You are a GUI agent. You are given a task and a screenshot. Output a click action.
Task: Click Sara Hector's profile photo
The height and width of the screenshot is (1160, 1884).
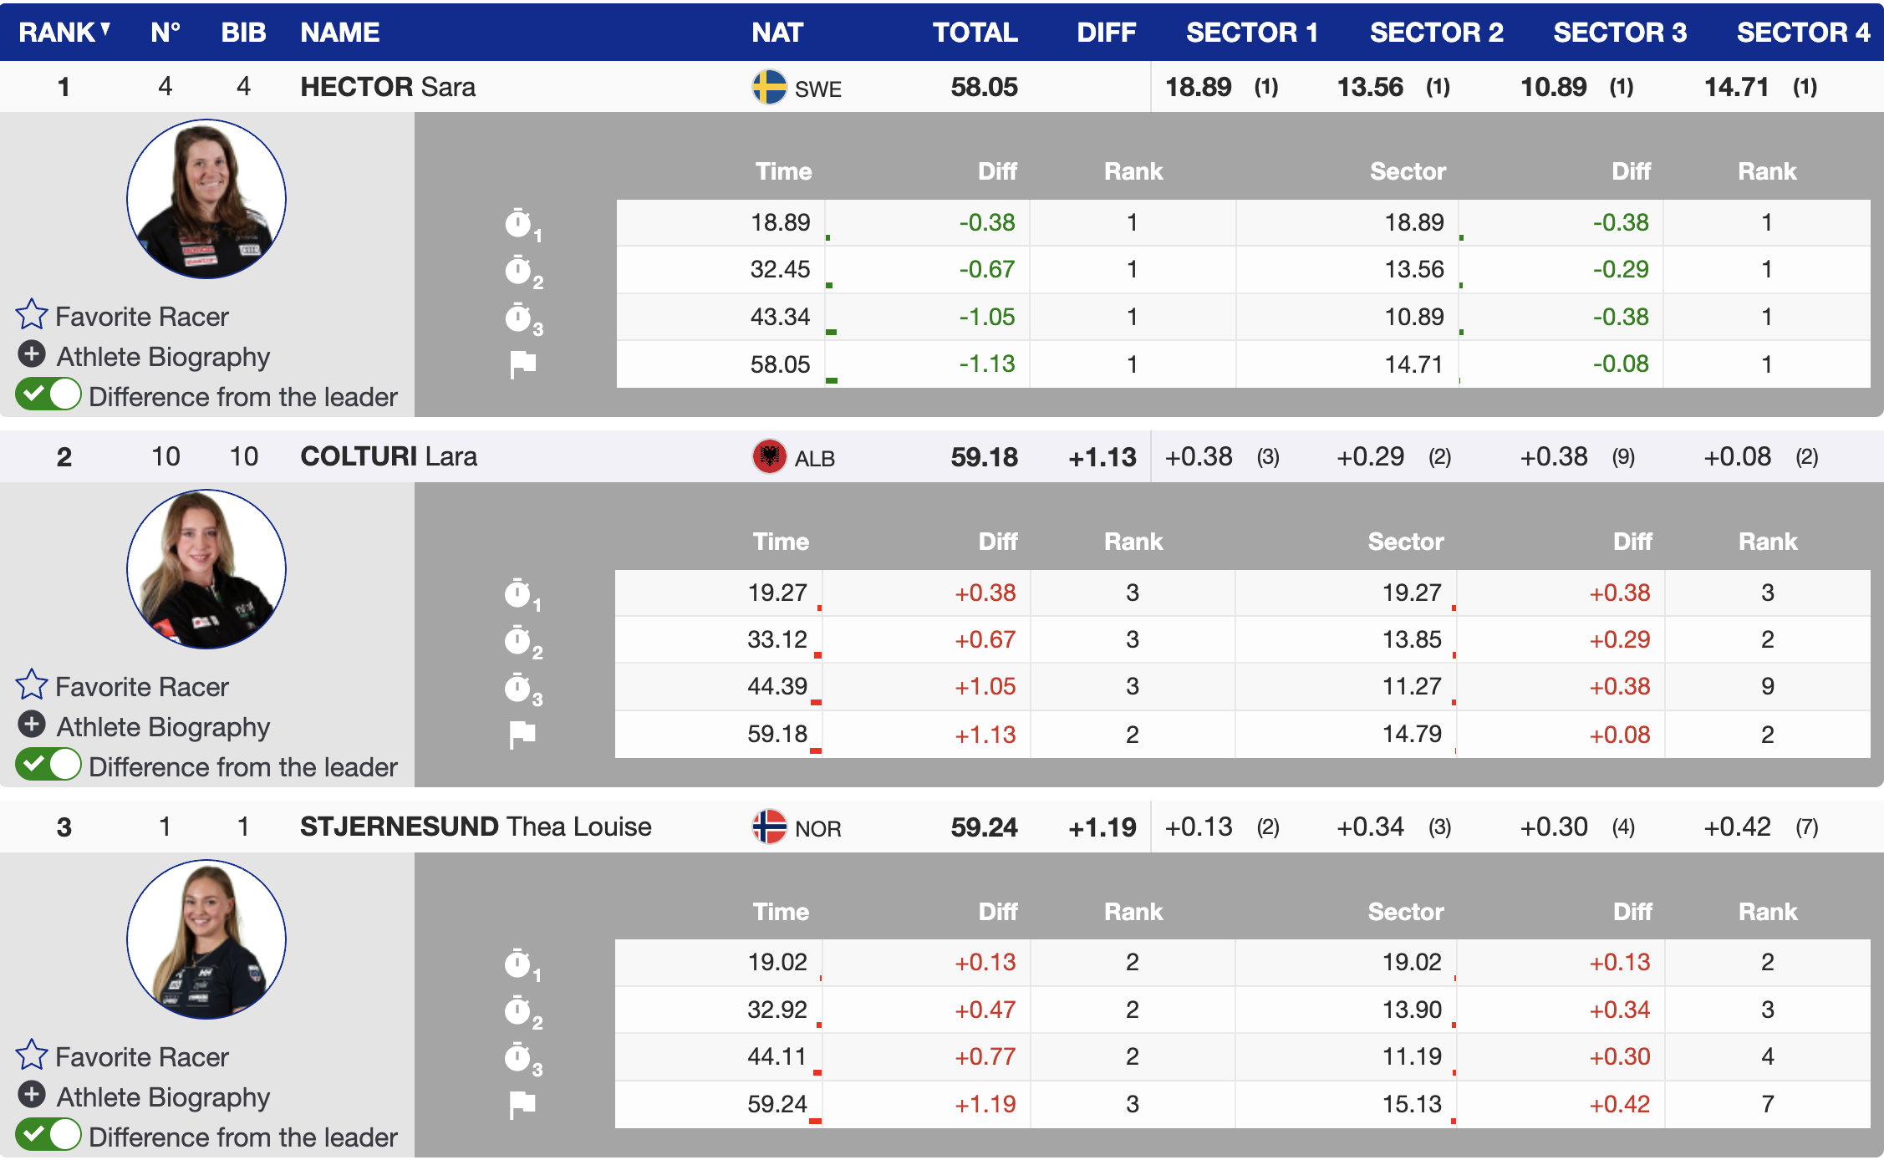point(206,199)
